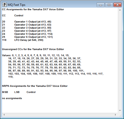Viewport: 124px width, 119px height.
Task: Click the 'MQ Fast Tips' window title
Action: [x=17, y=5]
